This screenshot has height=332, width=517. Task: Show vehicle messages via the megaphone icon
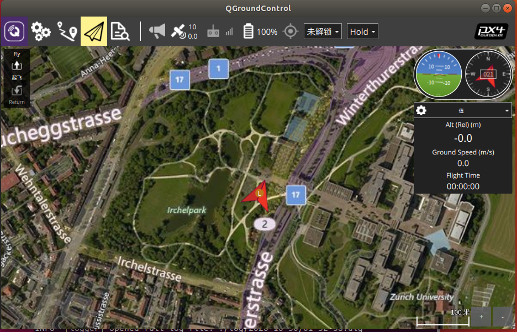click(x=157, y=31)
